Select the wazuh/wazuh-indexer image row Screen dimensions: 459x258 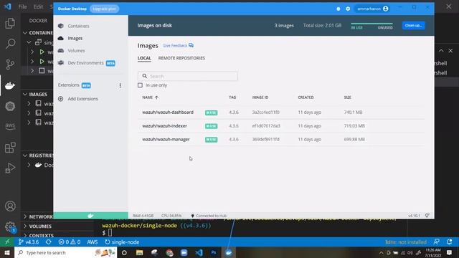(x=281, y=126)
